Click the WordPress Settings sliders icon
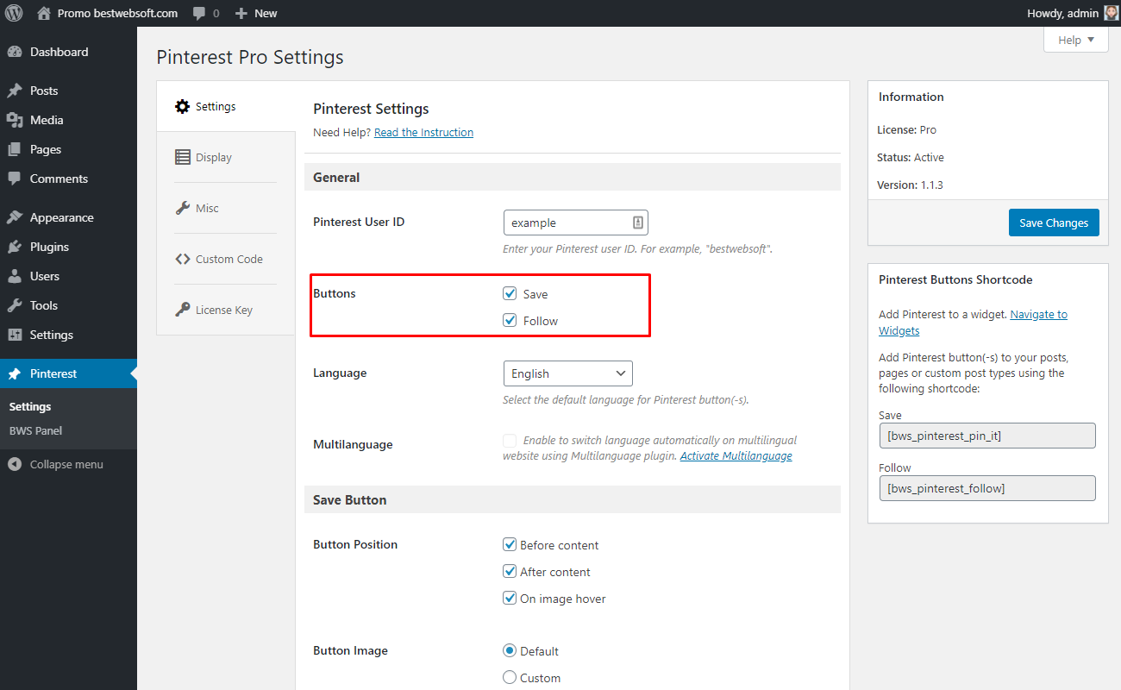The width and height of the screenshot is (1121, 690). [15, 335]
